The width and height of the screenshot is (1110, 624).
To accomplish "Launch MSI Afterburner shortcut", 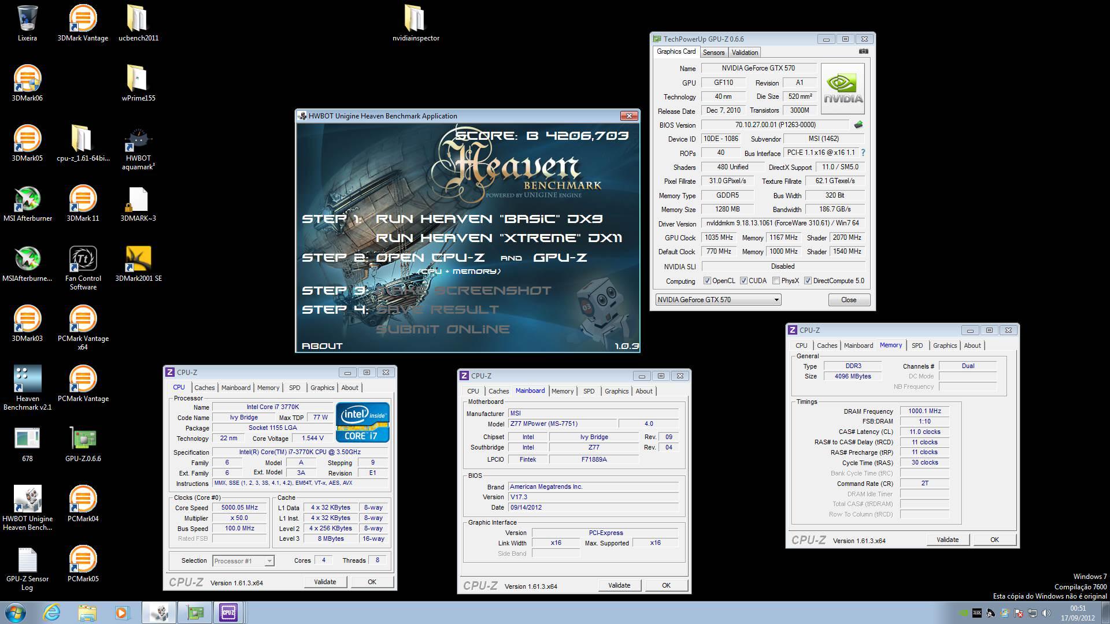I will pyautogui.click(x=27, y=203).
